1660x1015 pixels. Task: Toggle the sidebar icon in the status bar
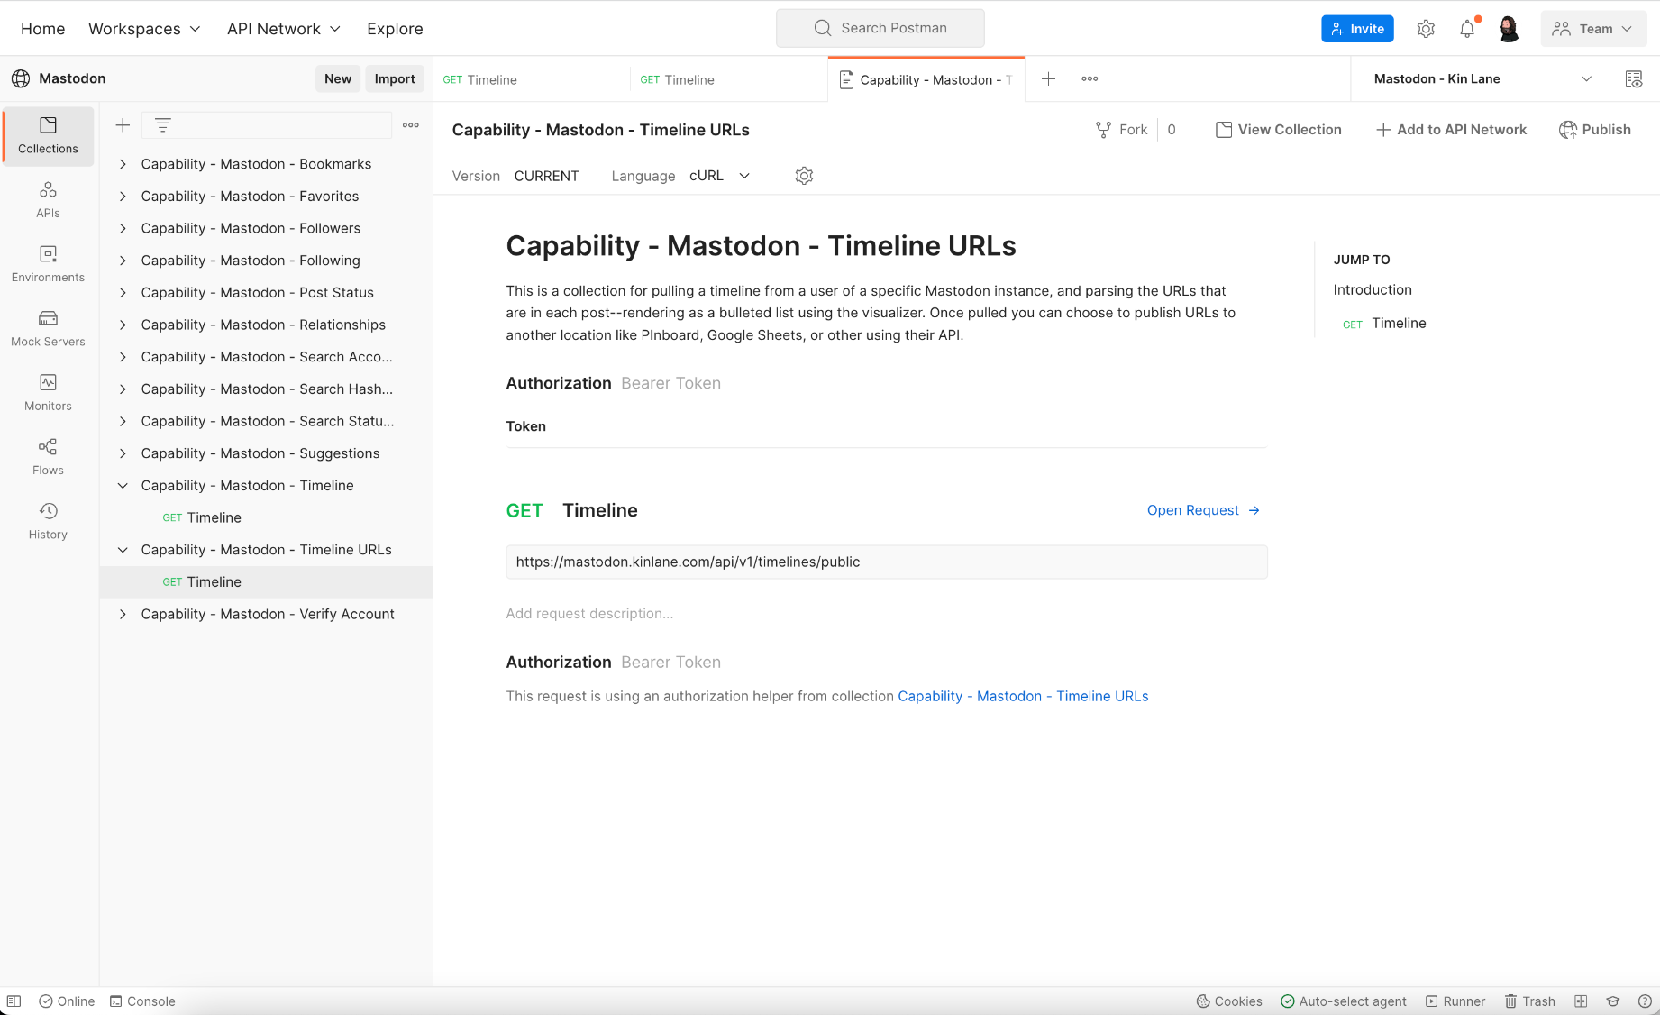pyautogui.click(x=14, y=1001)
